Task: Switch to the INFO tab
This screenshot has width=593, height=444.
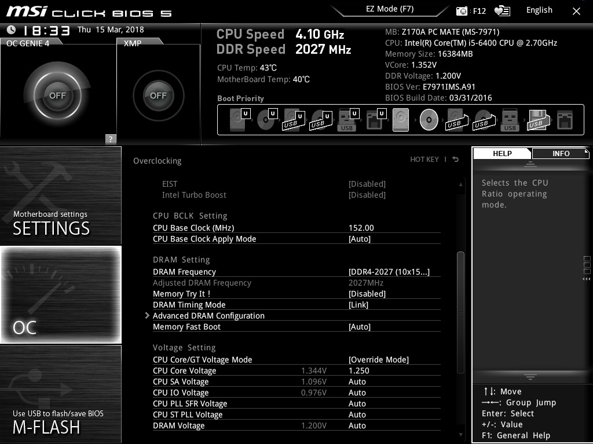Action: pos(561,153)
